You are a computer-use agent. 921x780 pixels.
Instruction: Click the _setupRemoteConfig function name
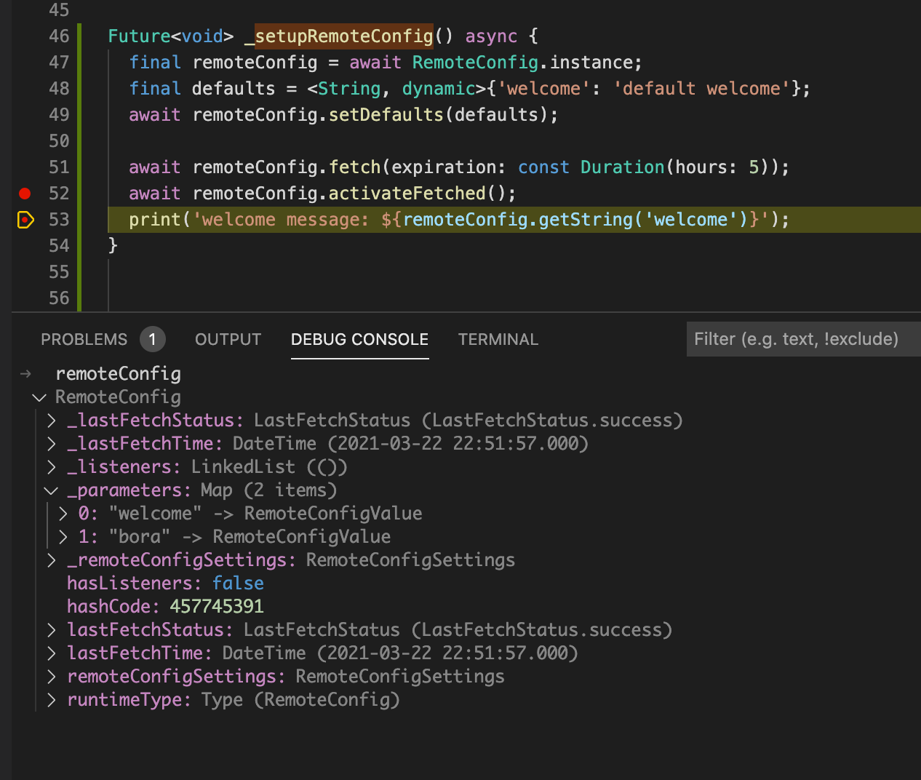(x=338, y=36)
